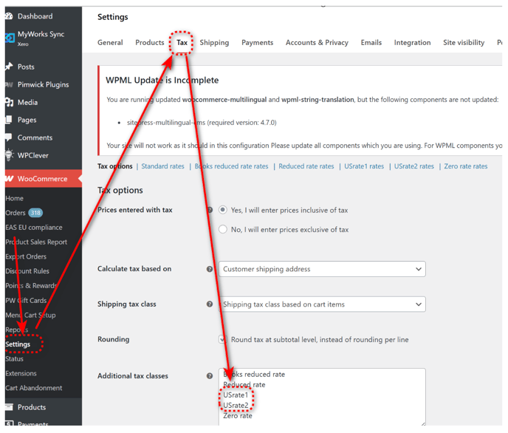Image resolution: width=508 pixels, height=433 pixels.
Task: Click the MyWorks Sync logo icon
Action: tap(10, 38)
